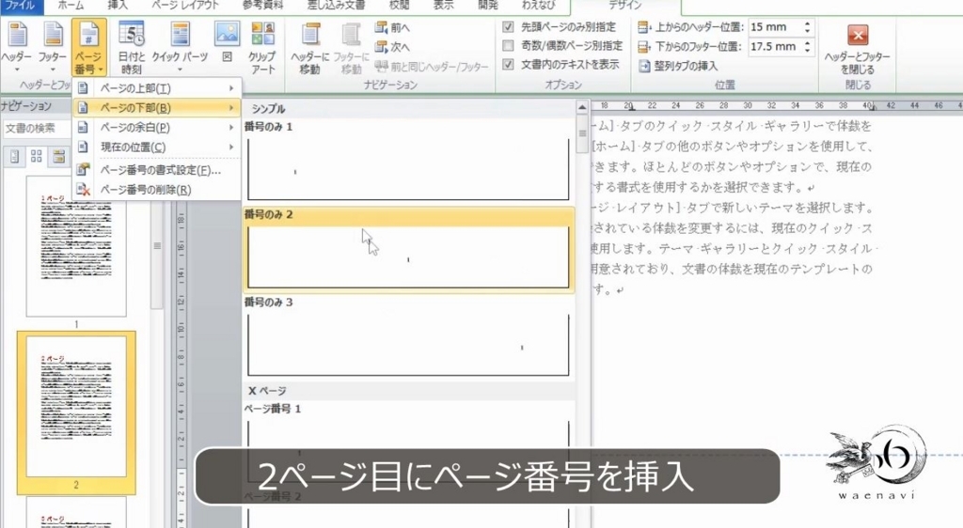
Task: Go to the Next (次へ) section
Action: point(392,47)
